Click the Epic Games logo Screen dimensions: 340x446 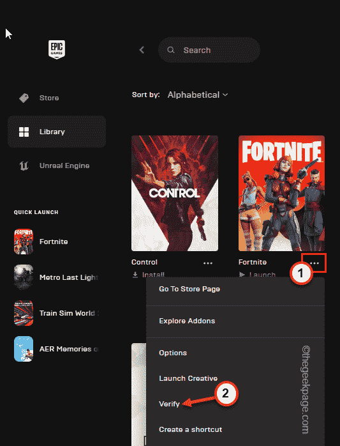pos(57,49)
